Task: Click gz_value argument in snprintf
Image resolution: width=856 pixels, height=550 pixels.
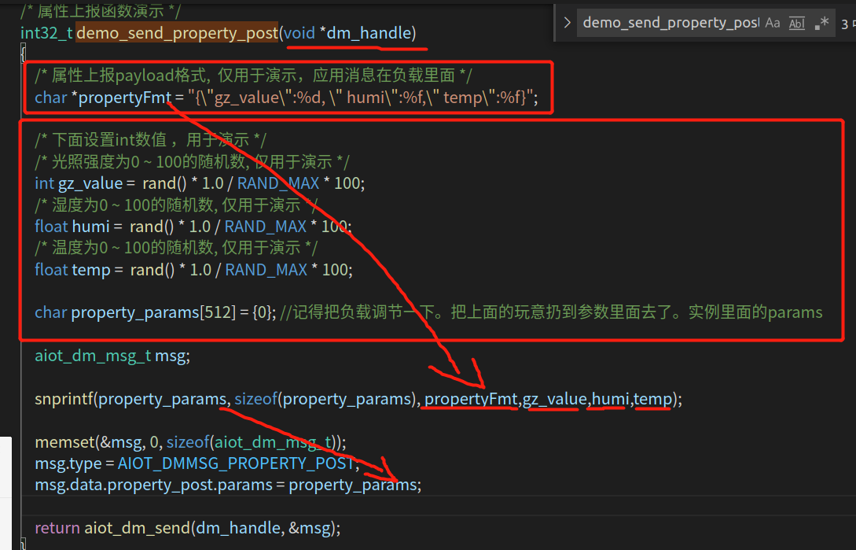Action: (x=555, y=399)
